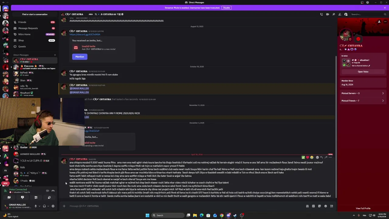Open Apps launcher in the message bar
The image size is (389, 219).
pyautogui.click(x=332, y=206)
